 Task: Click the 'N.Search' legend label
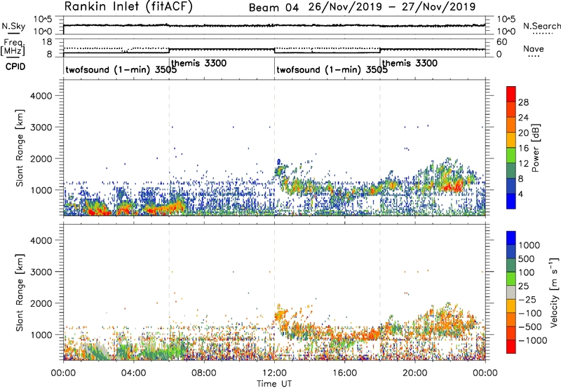coord(541,26)
